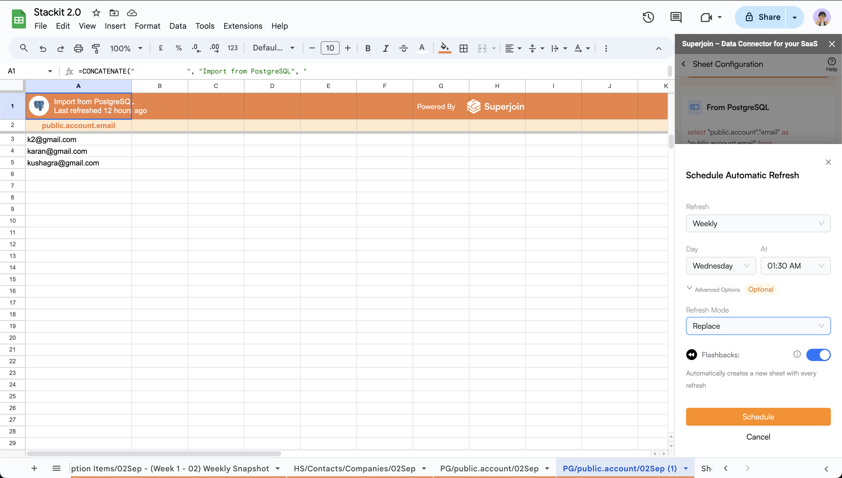Open the Refresh frequency Weekly dropdown
The width and height of the screenshot is (842, 478).
pyautogui.click(x=758, y=224)
